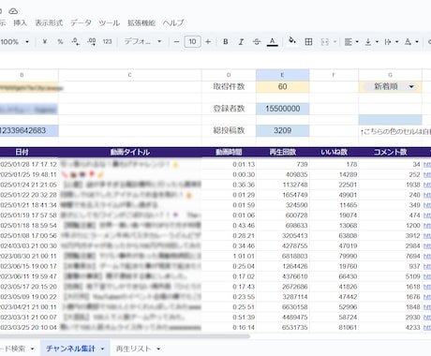431x356 pixels.
Task: Open データ menu
Action: [x=81, y=22]
